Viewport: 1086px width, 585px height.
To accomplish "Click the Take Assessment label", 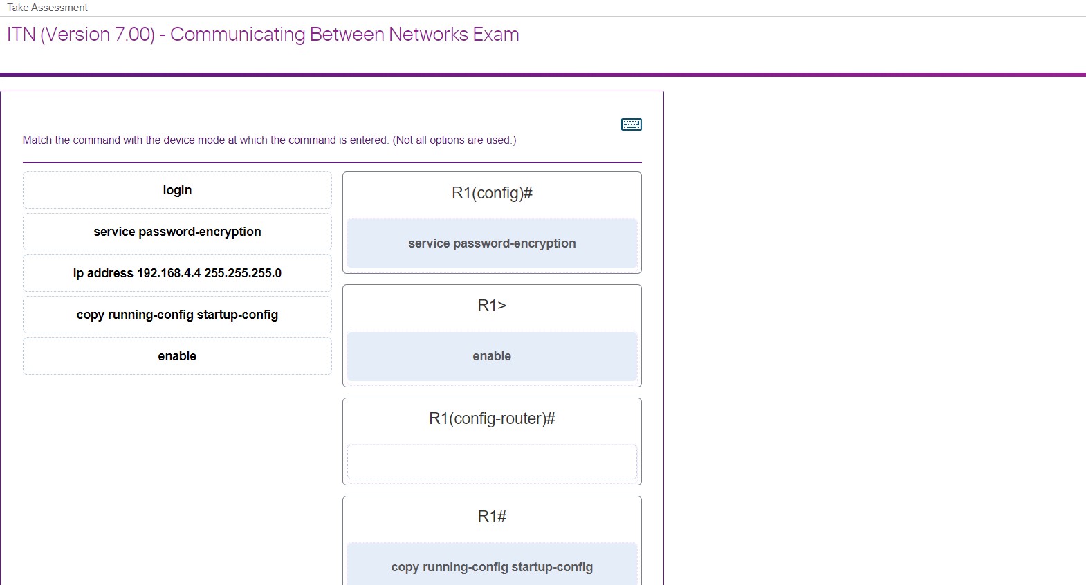I will click(47, 7).
